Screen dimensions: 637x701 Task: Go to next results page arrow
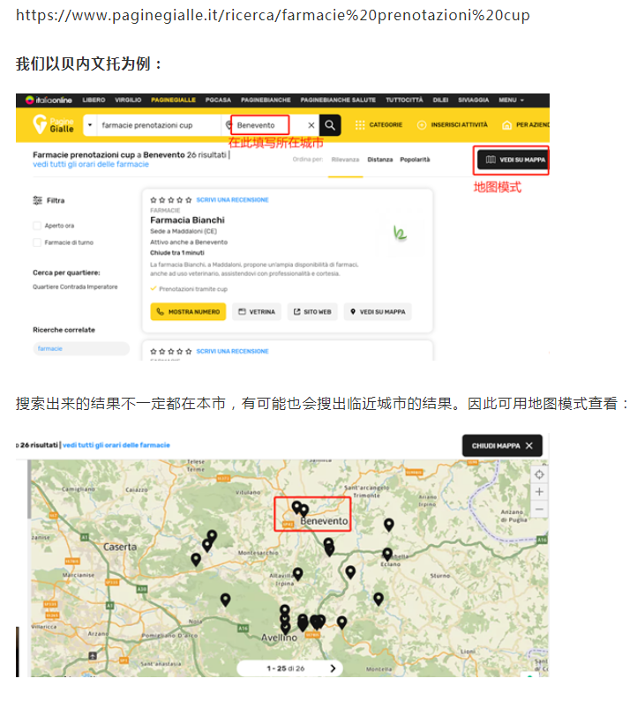(333, 668)
